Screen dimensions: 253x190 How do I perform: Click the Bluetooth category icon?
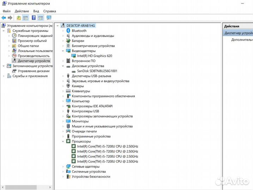68,31
